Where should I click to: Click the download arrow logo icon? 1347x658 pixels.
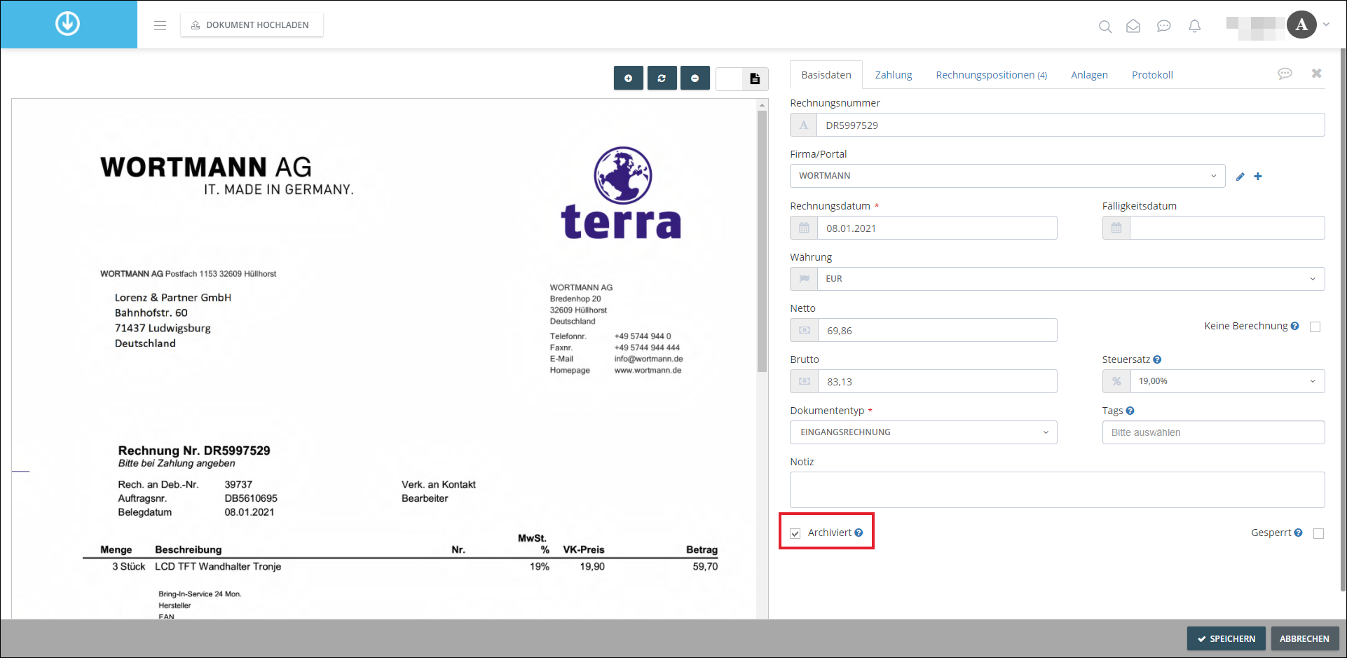[68, 24]
